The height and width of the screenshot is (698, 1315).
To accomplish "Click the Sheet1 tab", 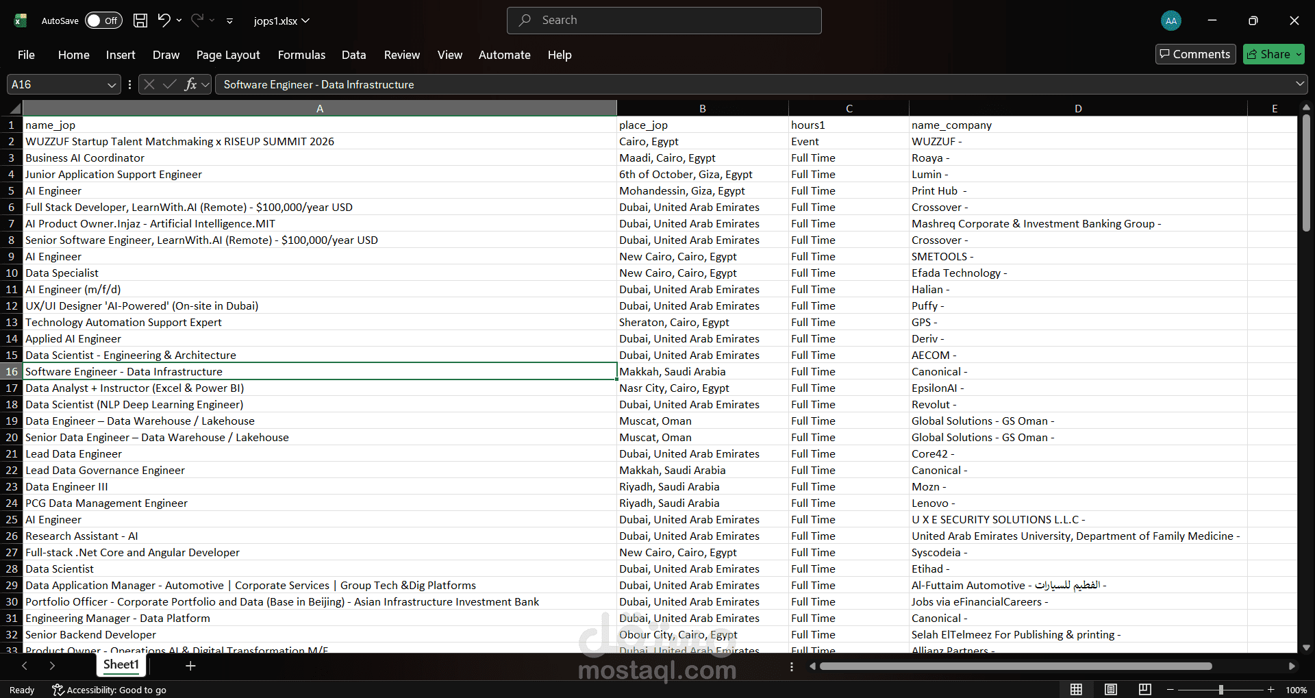I will tap(121, 664).
